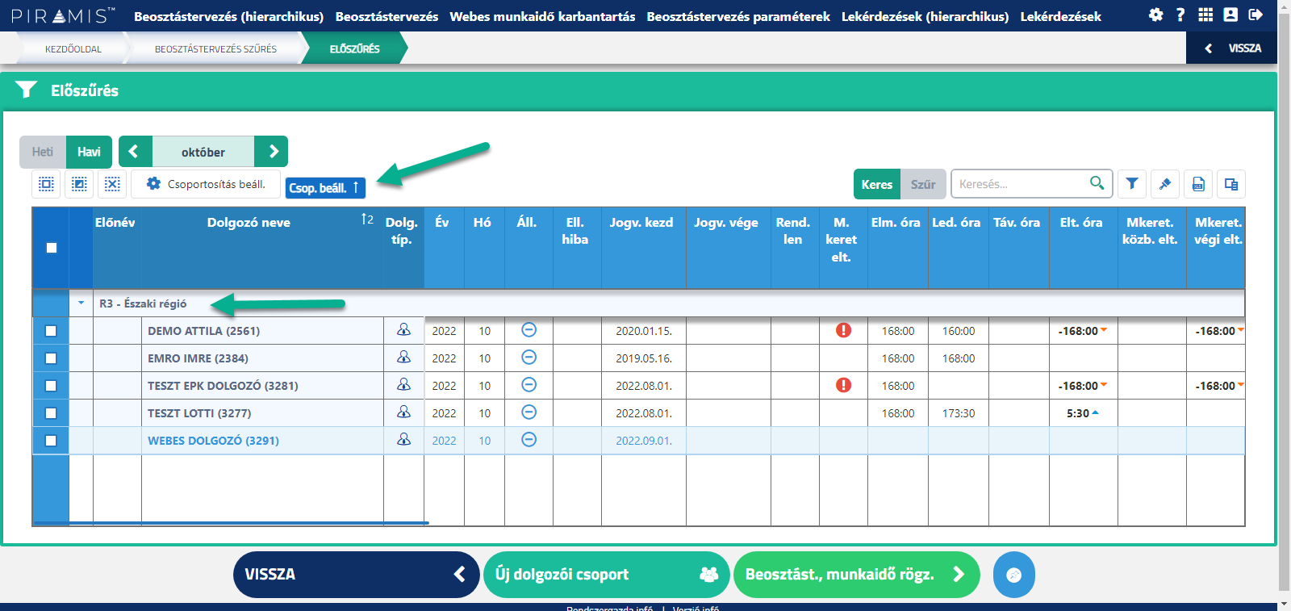Switch to the Heti weekly view

(43, 152)
